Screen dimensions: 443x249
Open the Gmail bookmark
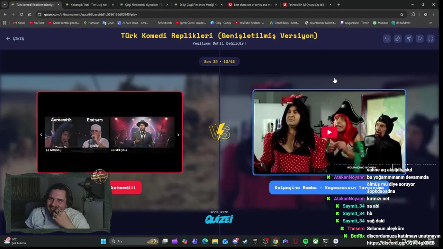19,23
